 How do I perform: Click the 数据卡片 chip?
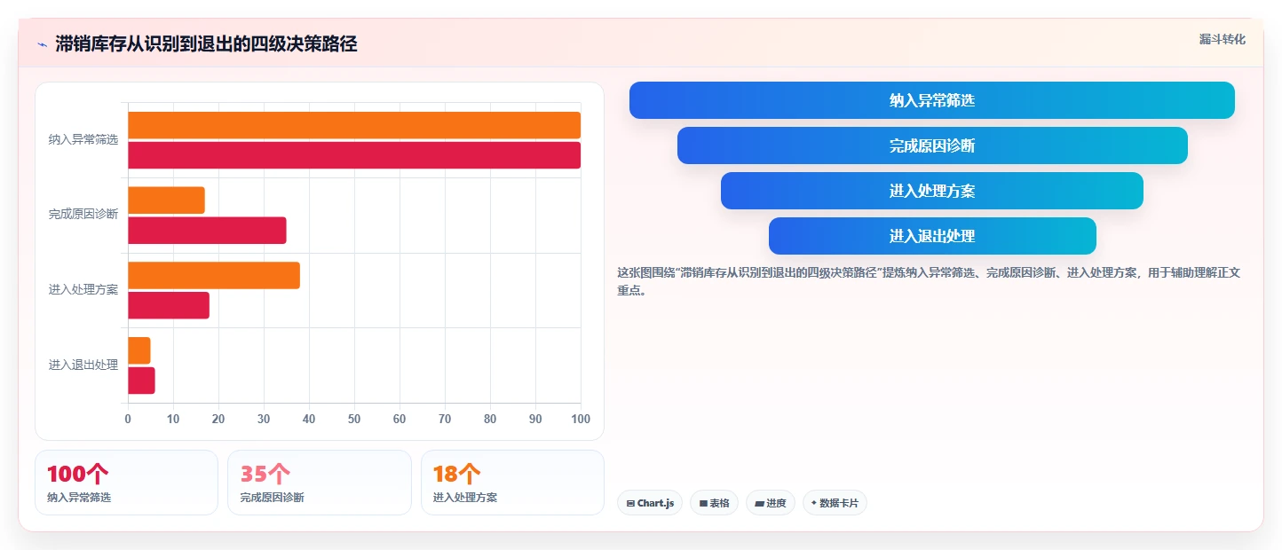[835, 503]
